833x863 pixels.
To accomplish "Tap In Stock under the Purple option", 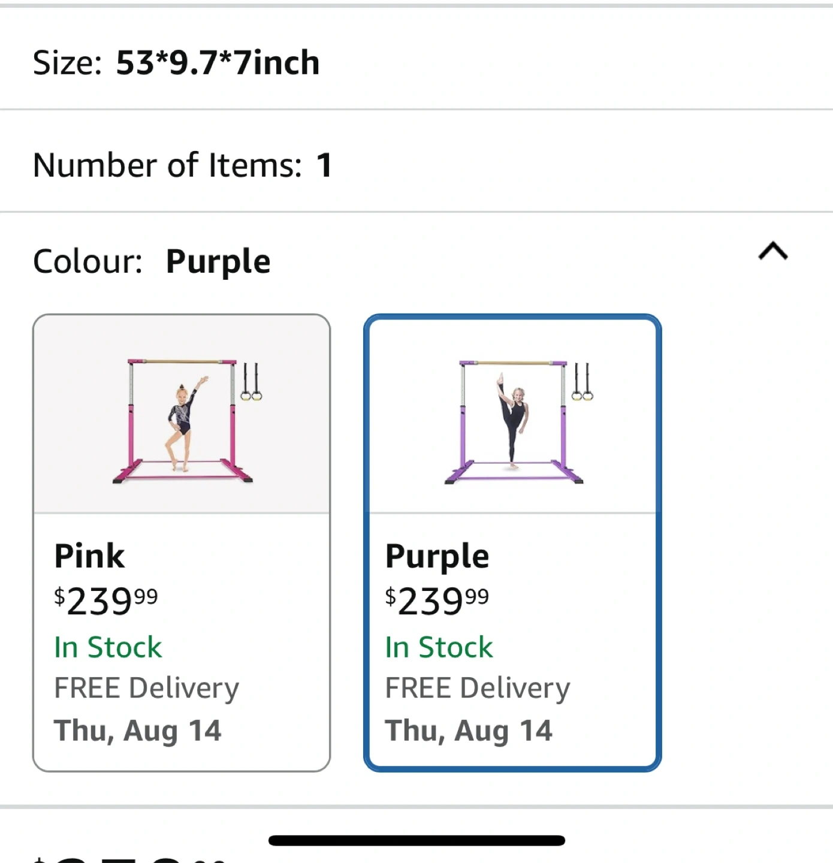I will pyautogui.click(x=439, y=647).
